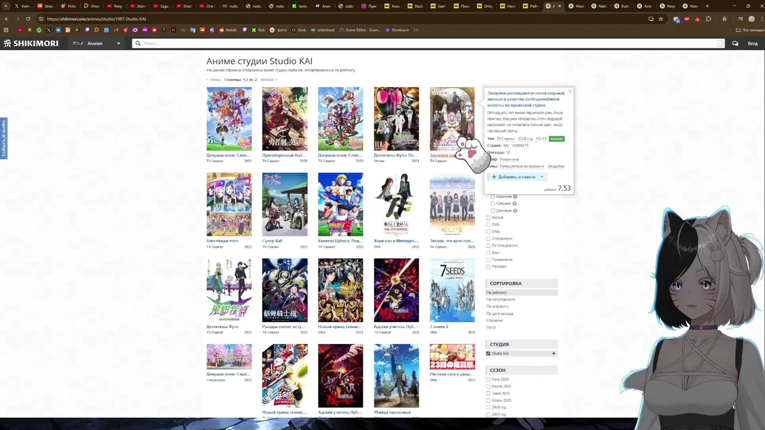Open Блестящий пост poster thumbnail
Screen dimensions: 765x430
coord(229,204)
